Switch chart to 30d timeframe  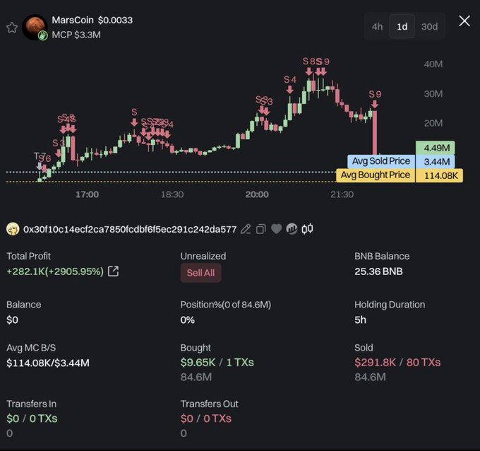point(429,27)
